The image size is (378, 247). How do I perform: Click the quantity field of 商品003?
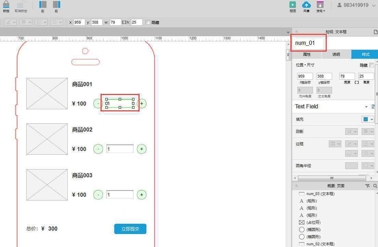point(120,195)
